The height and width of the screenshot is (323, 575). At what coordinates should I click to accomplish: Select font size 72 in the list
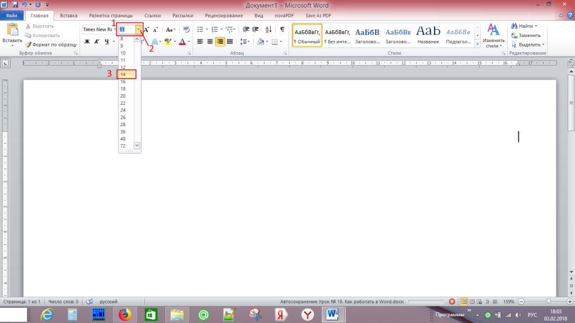click(x=126, y=146)
